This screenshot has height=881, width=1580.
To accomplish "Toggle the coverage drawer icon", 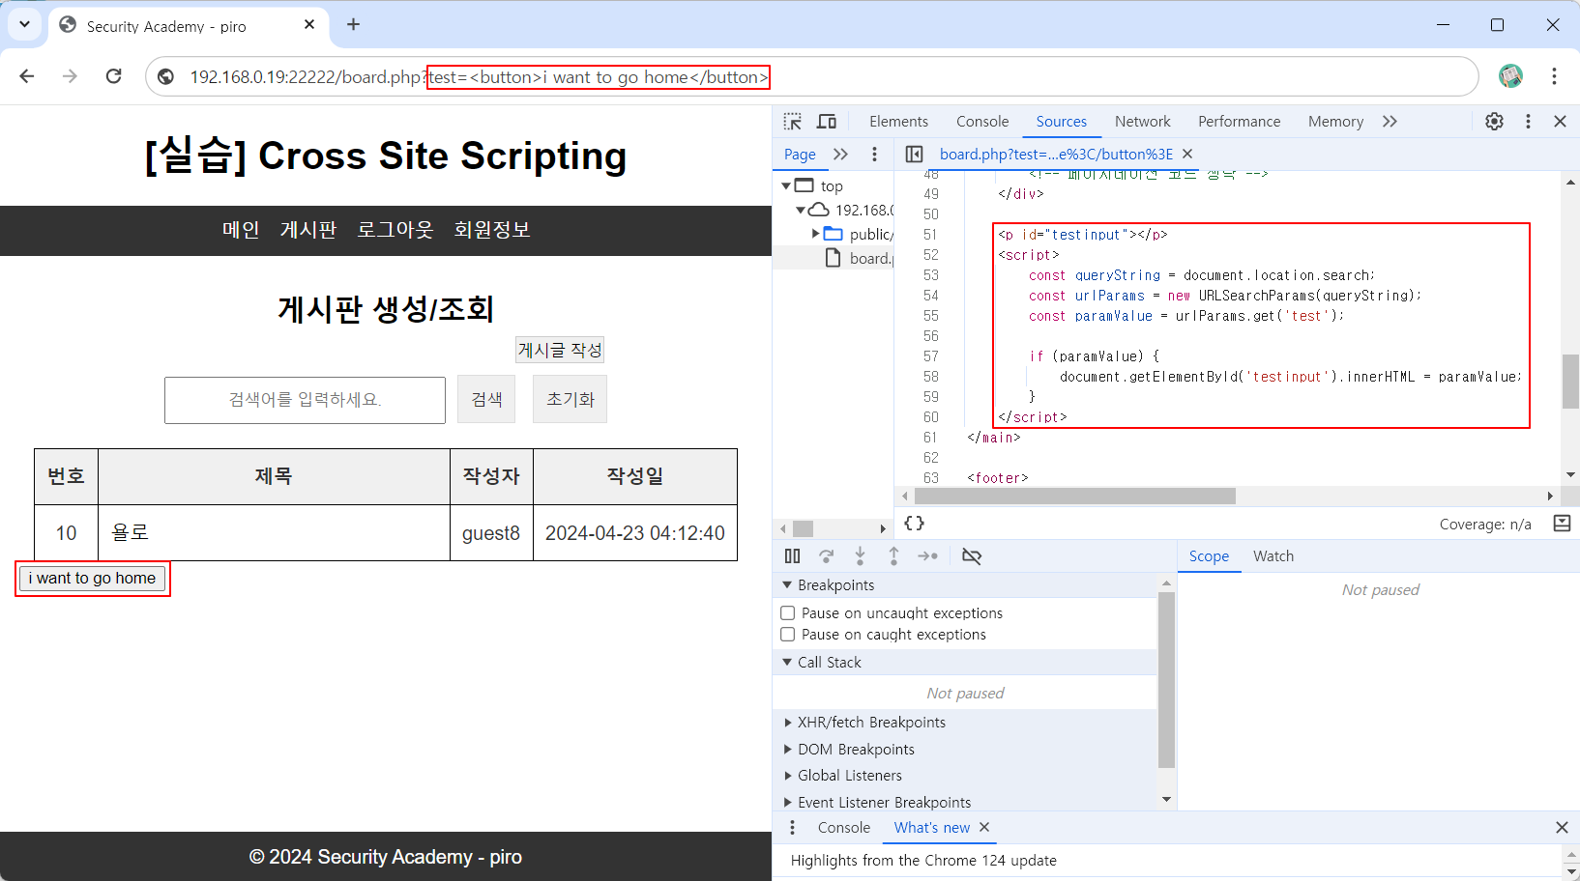I will click(x=1562, y=524).
